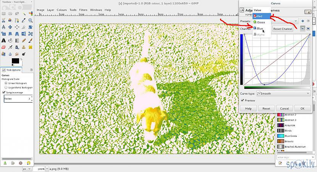Open the Presets dropdown
317x172 pixels.
[x=296, y=21]
